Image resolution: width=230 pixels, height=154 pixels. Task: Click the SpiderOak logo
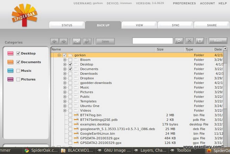click(x=25, y=15)
